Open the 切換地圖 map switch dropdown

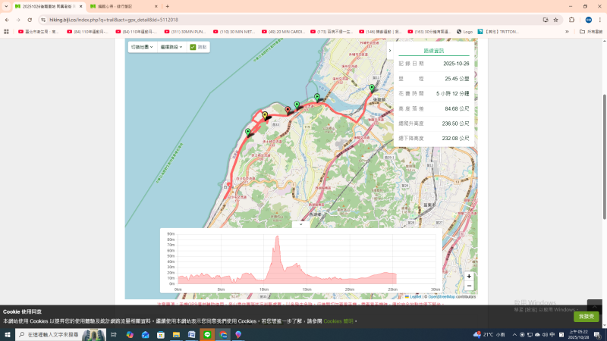pyautogui.click(x=142, y=47)
